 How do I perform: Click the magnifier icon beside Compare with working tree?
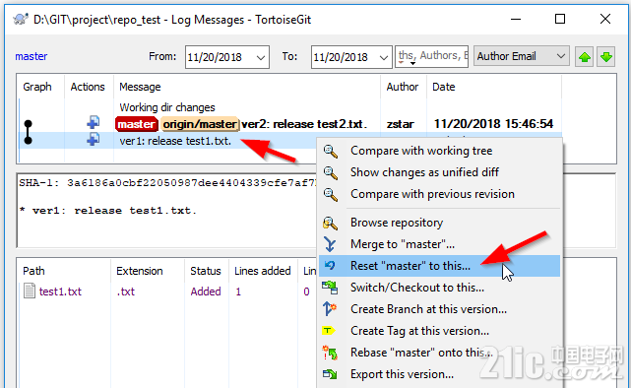(x=331, y=151)
